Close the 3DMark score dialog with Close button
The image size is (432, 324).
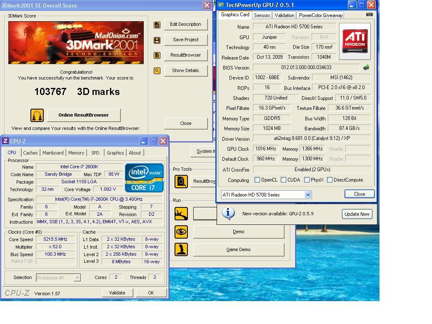pos(186,123)
